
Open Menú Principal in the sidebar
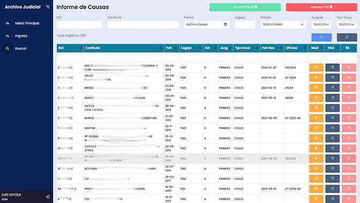tap(27, 23)
